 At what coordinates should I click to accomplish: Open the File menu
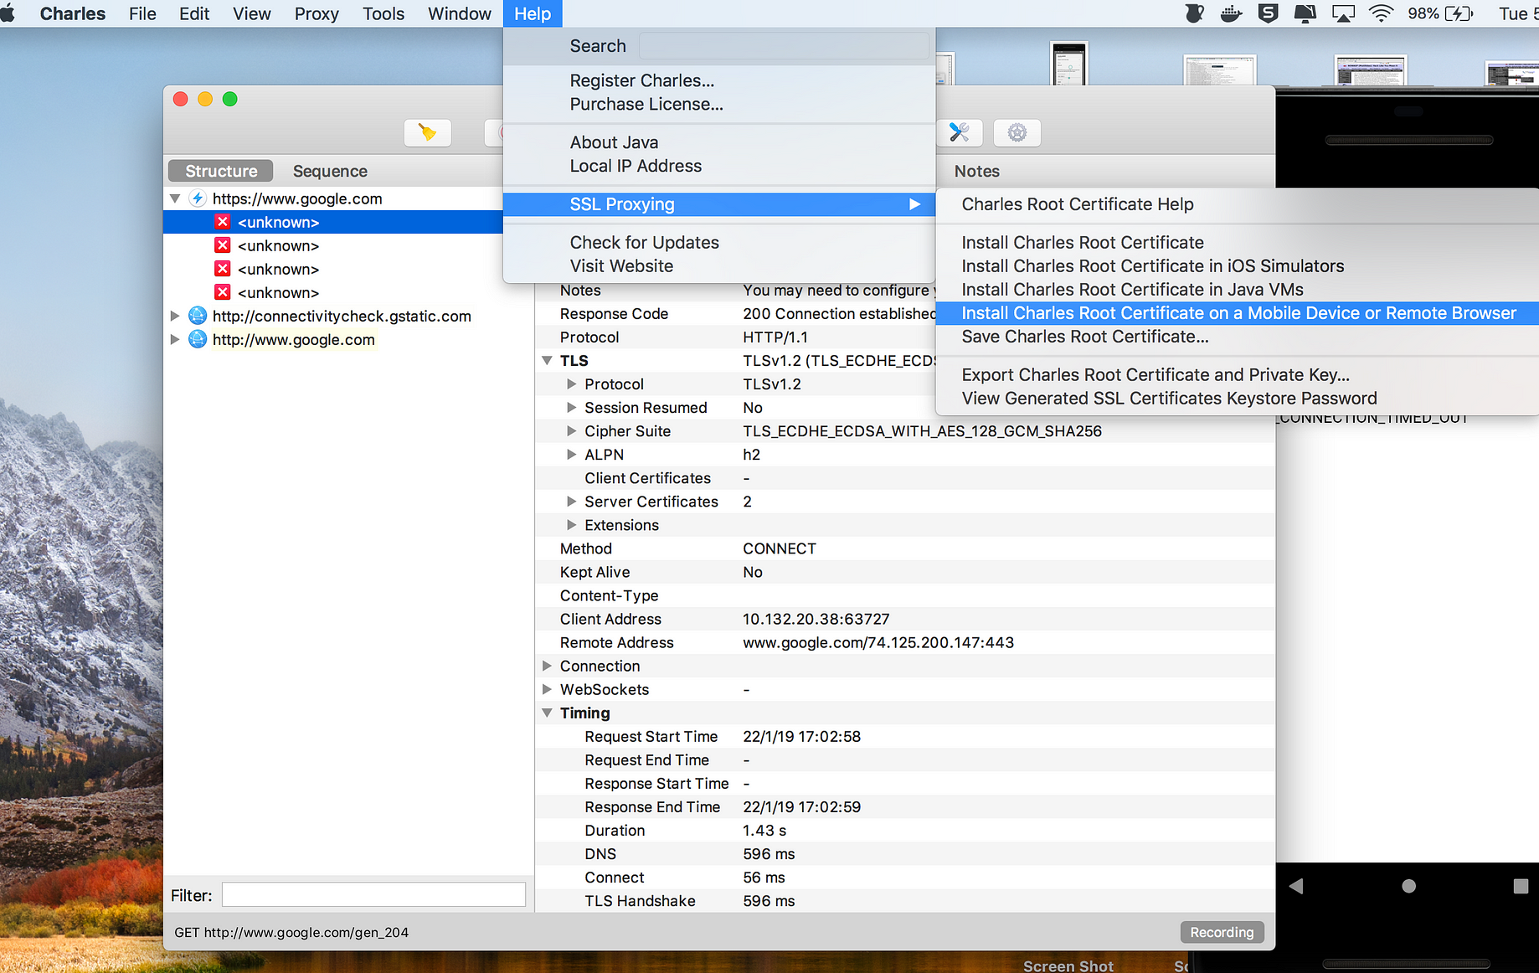[x=142, y=13]
